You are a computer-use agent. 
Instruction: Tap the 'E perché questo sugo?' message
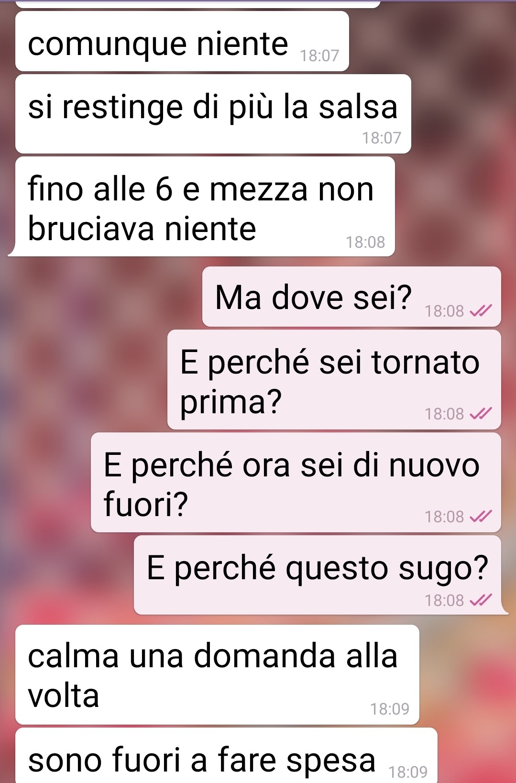(x=318, y=575)
